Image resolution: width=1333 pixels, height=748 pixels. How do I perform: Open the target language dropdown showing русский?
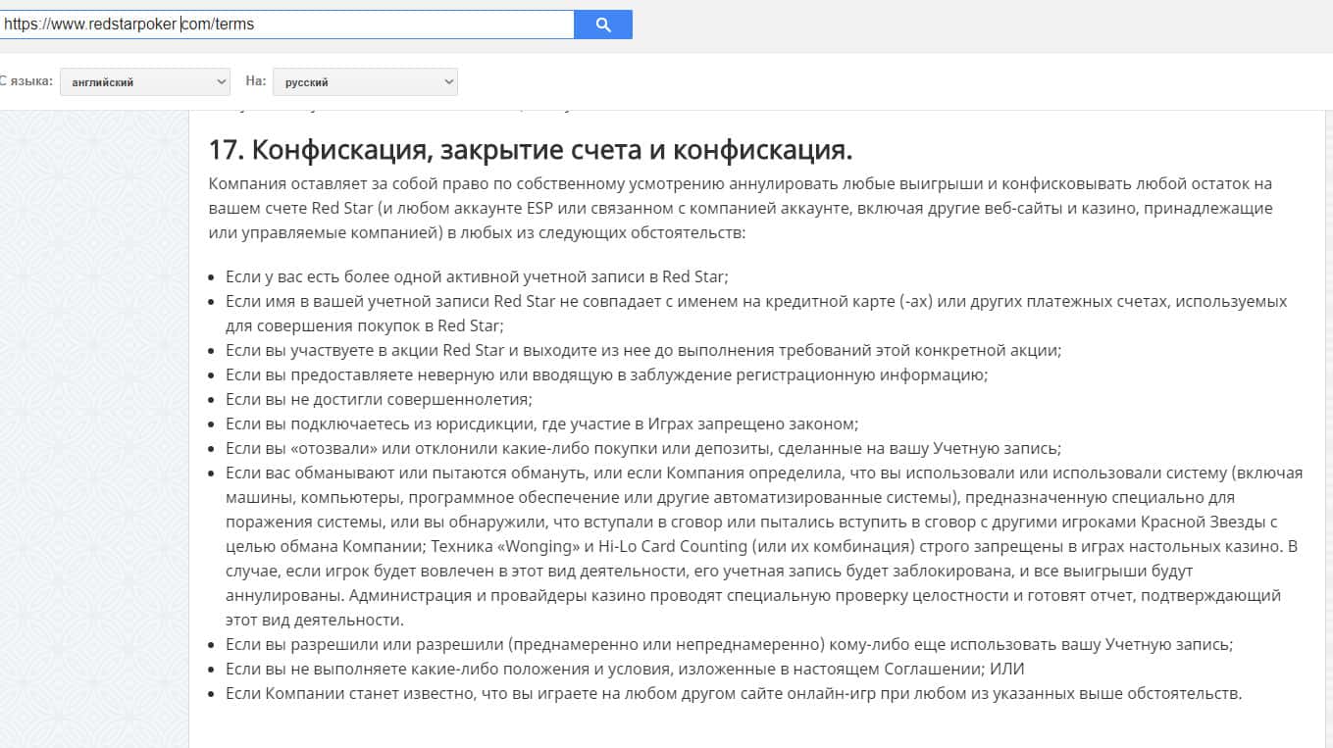coord(365,82)
